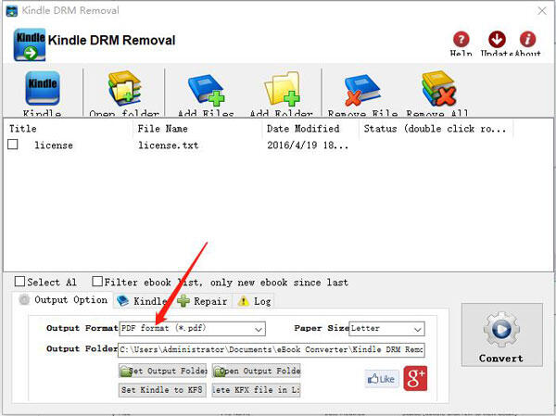
Task: Click the Kindle DRM Removal app logo
Action: [30, 44]
